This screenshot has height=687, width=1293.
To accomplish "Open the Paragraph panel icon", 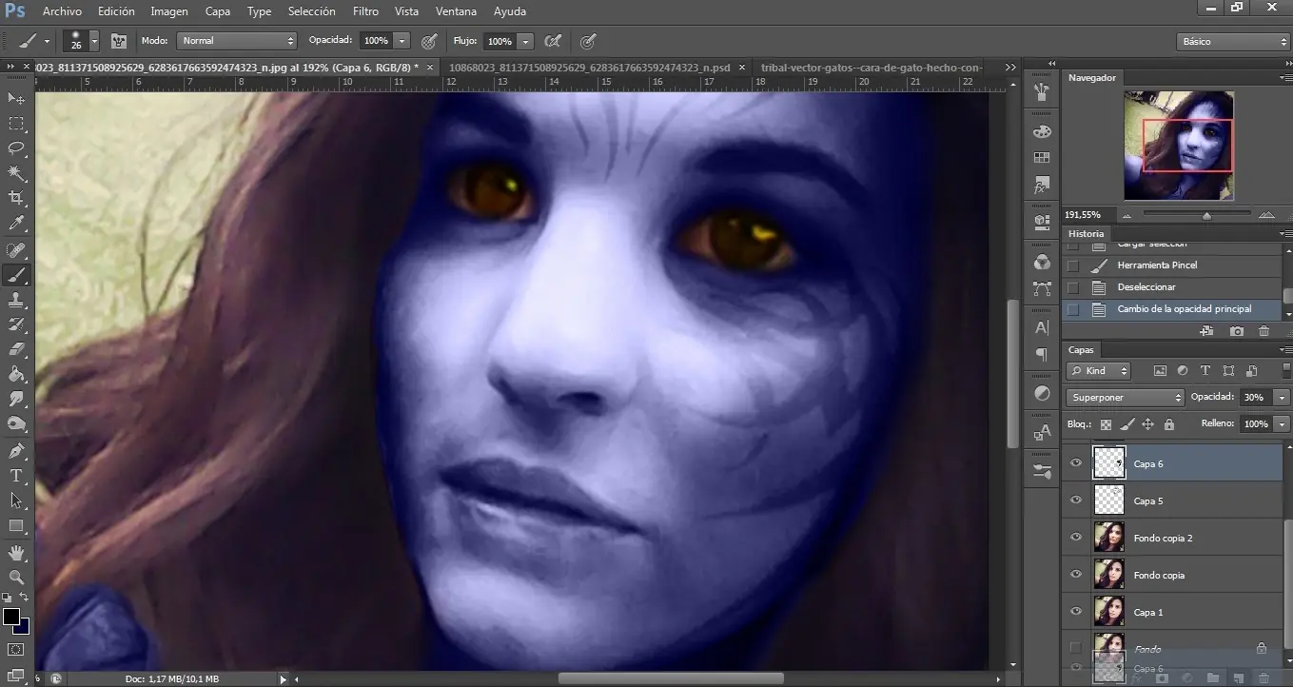I will (1042, 354).
